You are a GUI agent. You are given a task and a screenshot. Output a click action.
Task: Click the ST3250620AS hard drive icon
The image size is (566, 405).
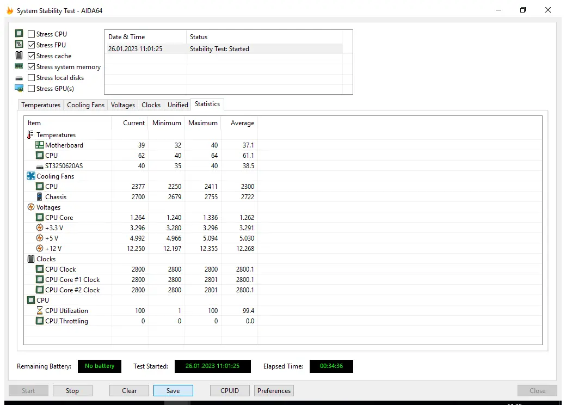pyautogui.click(x=39, y=165)
